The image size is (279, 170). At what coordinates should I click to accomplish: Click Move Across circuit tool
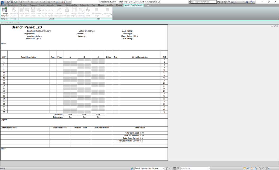coord(33,12)
